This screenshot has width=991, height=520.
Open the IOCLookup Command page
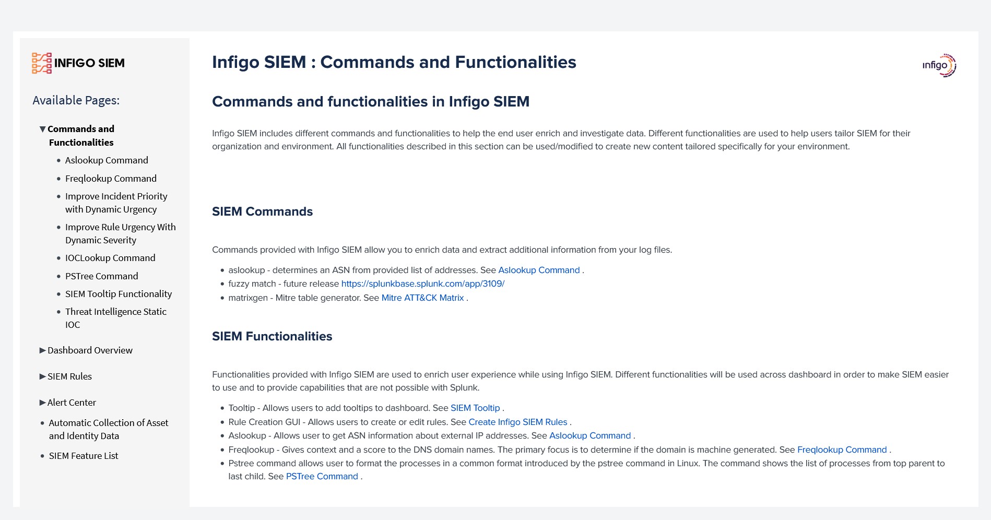(x=110, y=258)
